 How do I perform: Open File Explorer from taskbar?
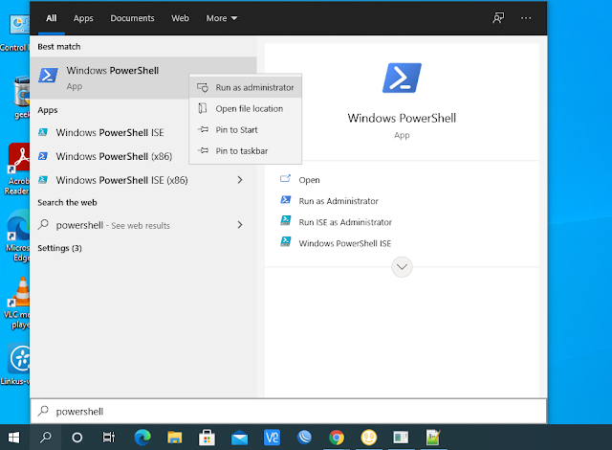click(174, 438)
